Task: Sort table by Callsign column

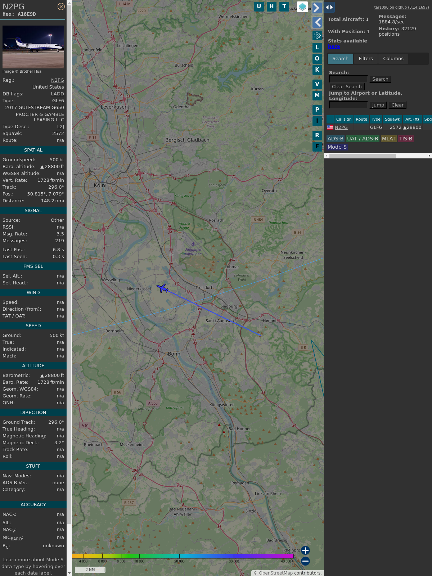Action: 344,119
